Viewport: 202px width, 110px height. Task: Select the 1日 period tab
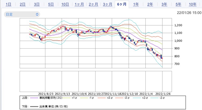coord(8,4)
